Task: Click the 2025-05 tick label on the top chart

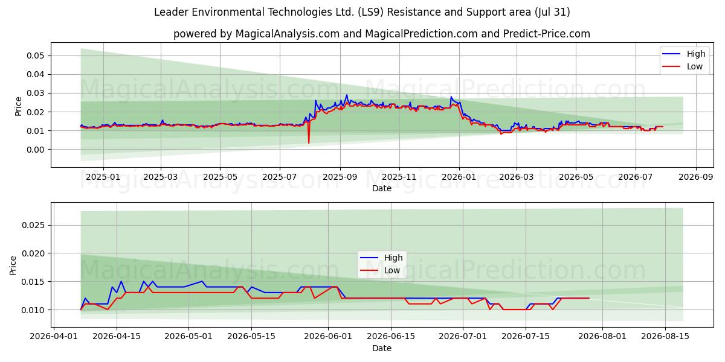Action: 220,177
